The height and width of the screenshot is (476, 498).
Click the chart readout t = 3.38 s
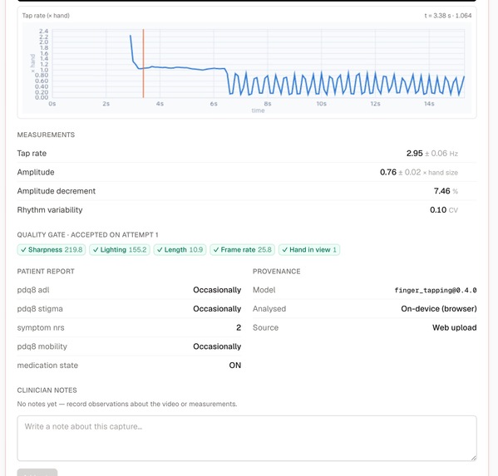(448, 16)
